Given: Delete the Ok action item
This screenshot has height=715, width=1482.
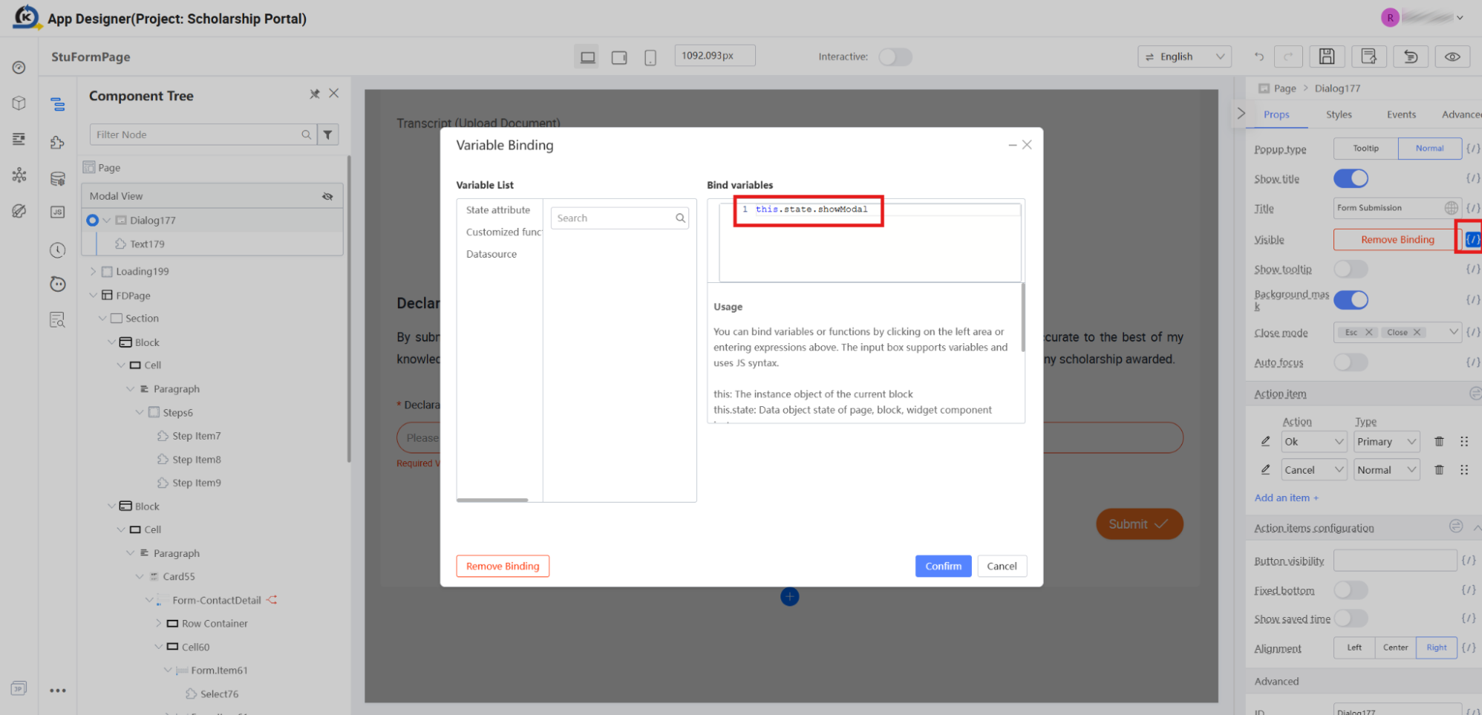Looking at the screenshot, I should point(1439,441).
